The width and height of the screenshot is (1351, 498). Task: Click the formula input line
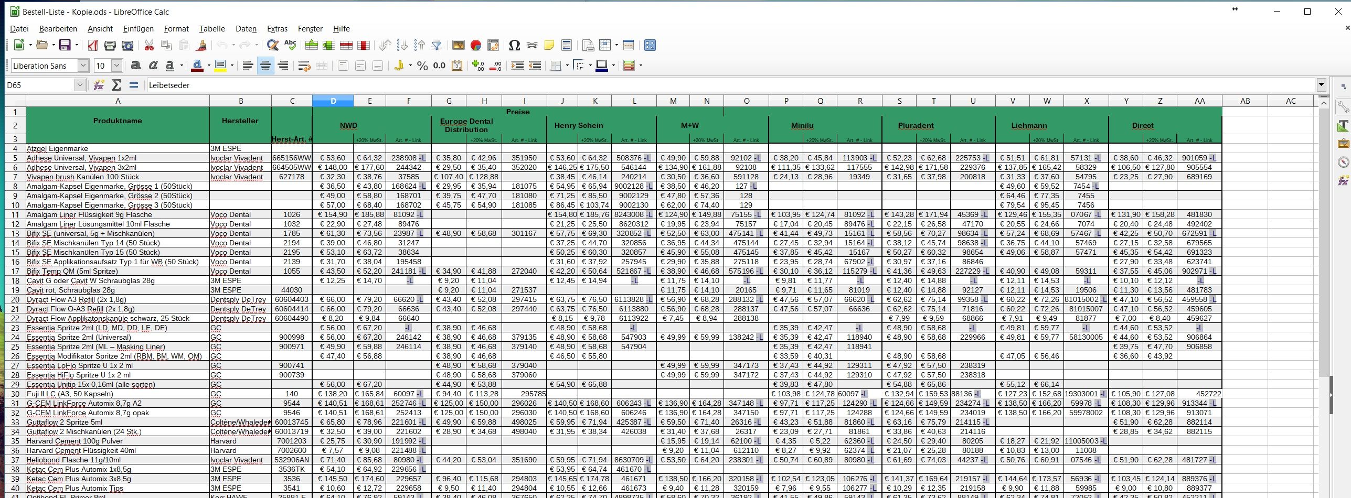tap(730, 85)
